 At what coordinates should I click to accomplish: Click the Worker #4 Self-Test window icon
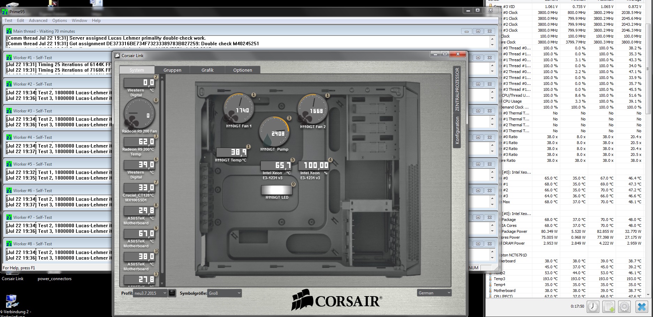9,137
